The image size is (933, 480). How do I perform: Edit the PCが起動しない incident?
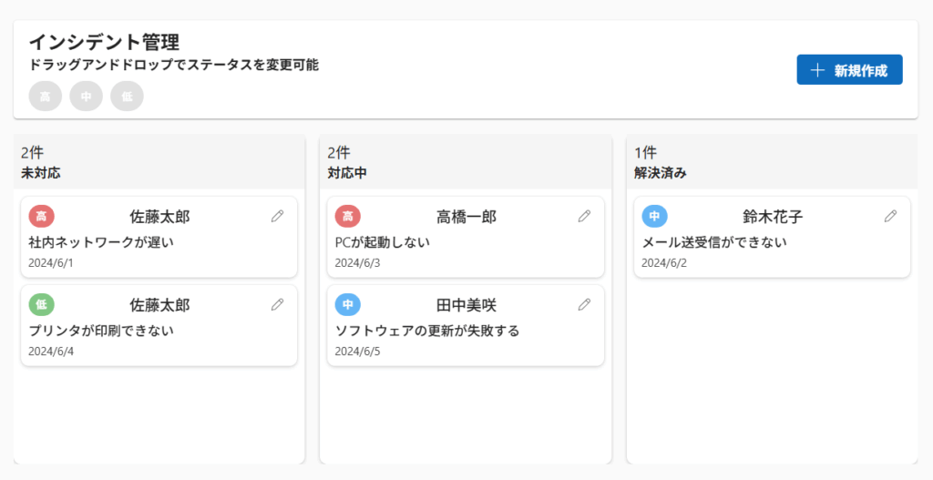(585, 216)
